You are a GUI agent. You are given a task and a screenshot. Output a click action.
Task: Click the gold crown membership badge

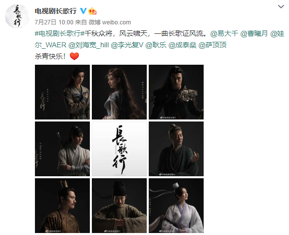92,11
